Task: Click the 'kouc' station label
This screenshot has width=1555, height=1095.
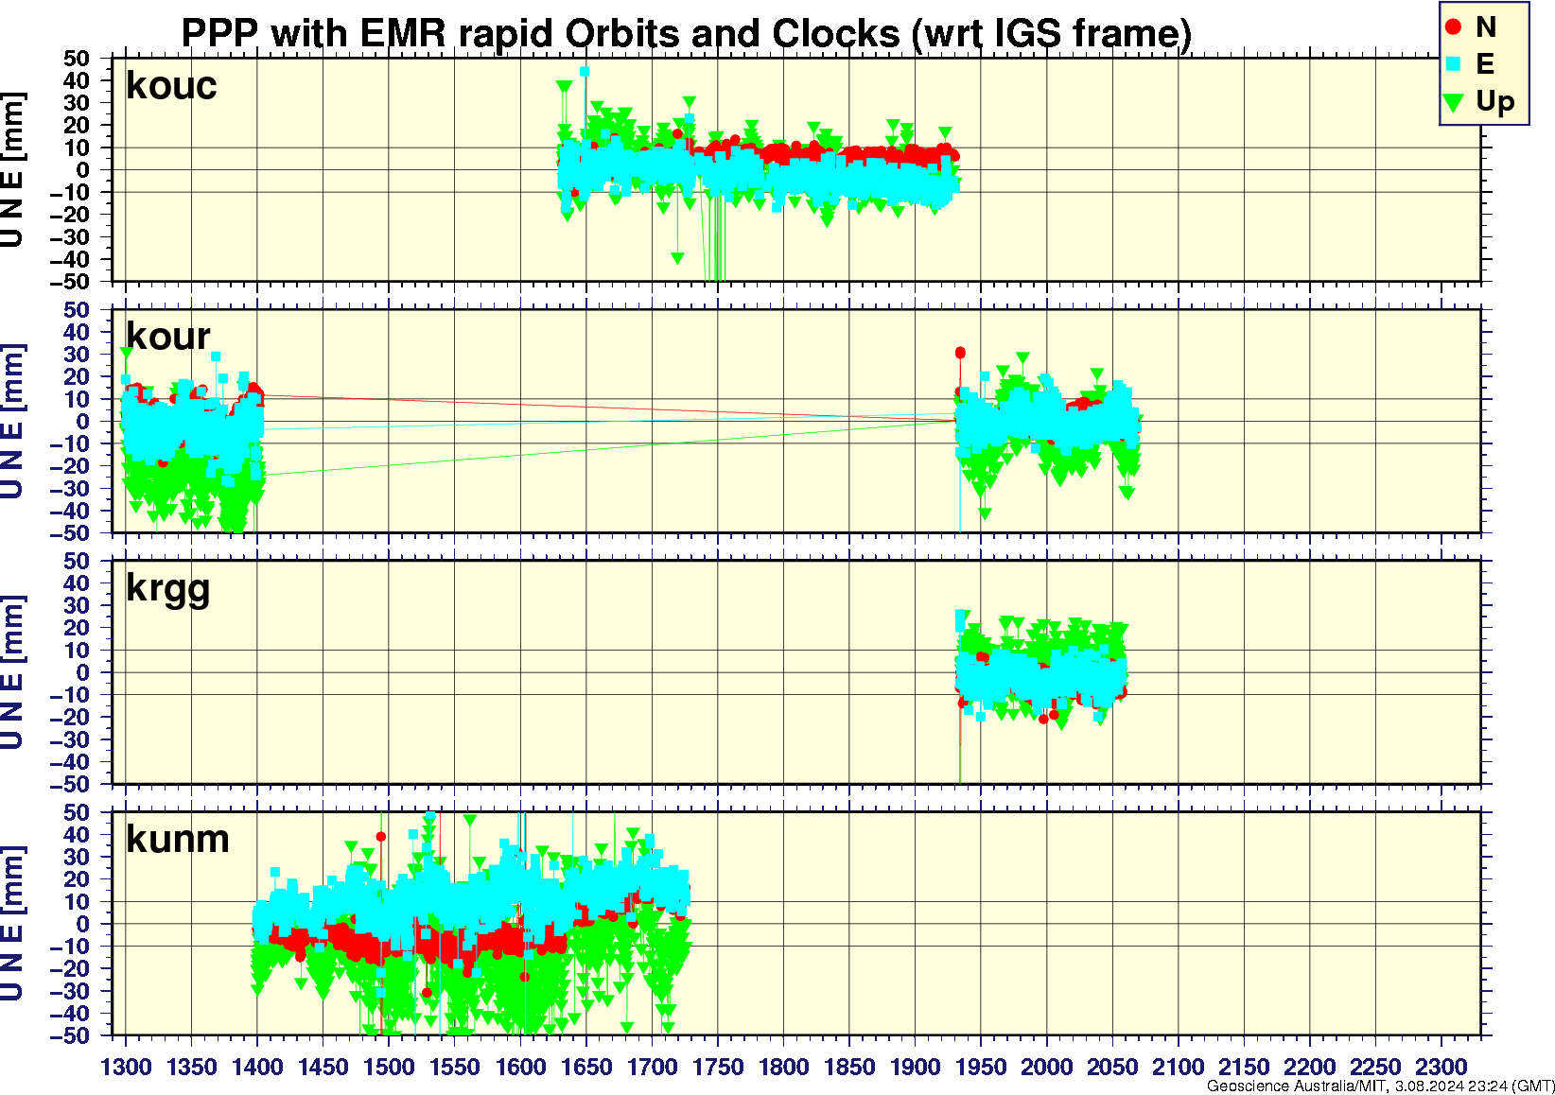Action: (171, 86)
